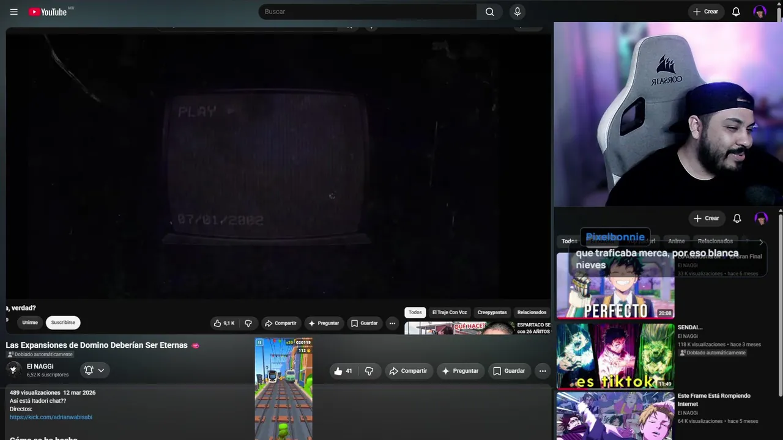Expand the notification bell dropdown beside El NAGGi
The width and height of the screenshot is (783, 440).
(x=94, y=370)
